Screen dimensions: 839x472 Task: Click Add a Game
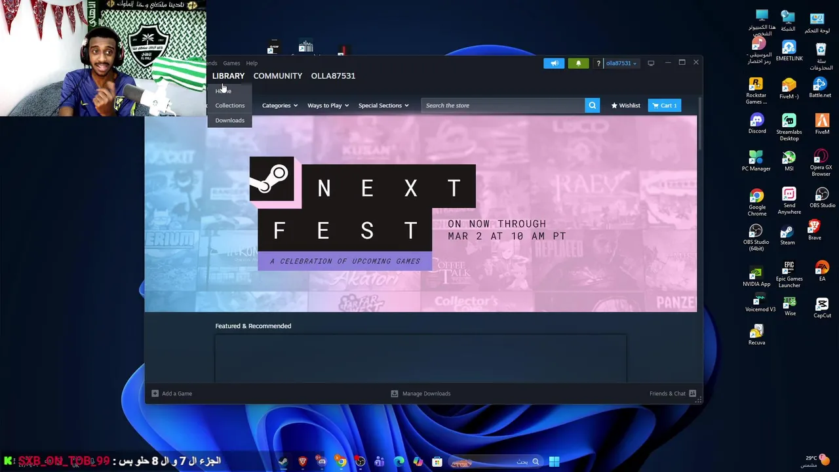pos(172,393)
